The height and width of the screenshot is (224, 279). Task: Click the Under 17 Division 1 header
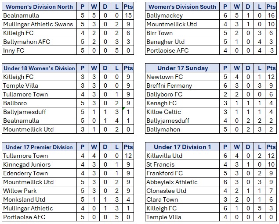pos(182,147)
